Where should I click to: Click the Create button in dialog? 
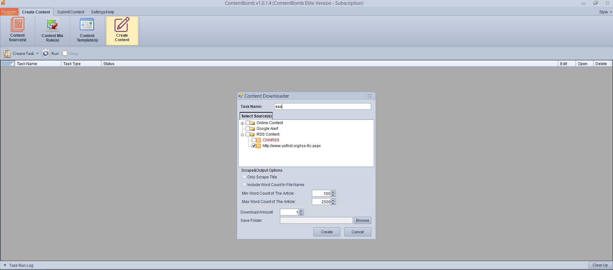click(x=326, y=232)
